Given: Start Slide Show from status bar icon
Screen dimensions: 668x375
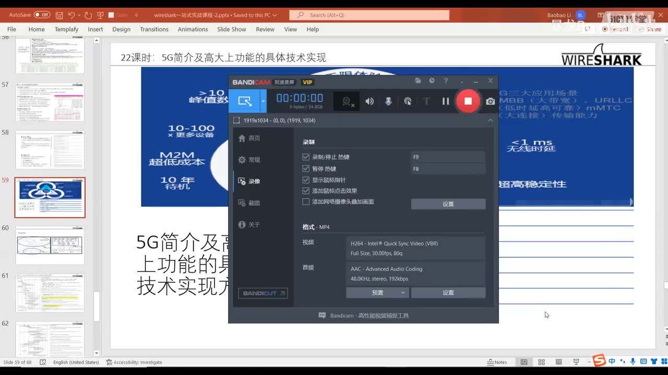Looking at the screenshot, I should pos(576,362).
